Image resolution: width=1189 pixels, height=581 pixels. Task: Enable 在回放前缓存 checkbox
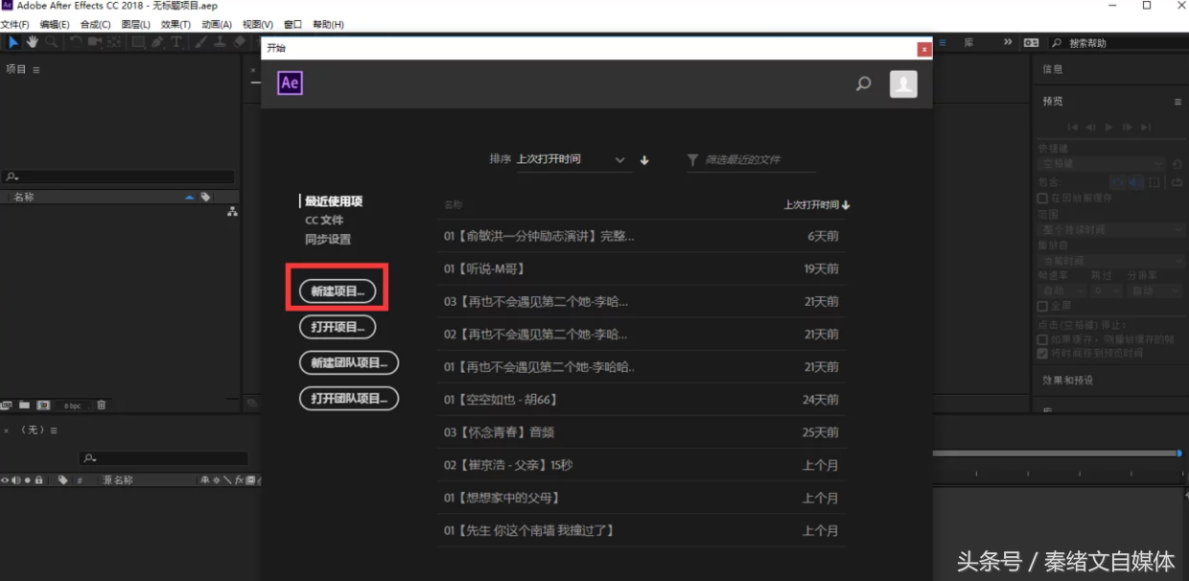pos(1042,198)
